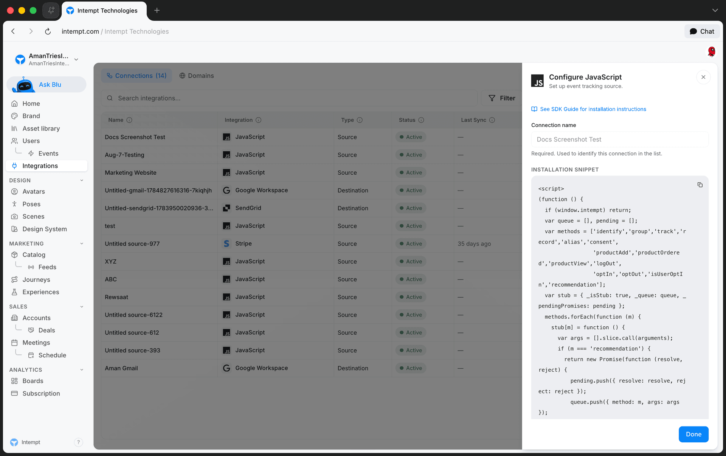This screenshot has width=726, height=456.
Task: Collapse the DESIGN section
Action: pos(82,180)
